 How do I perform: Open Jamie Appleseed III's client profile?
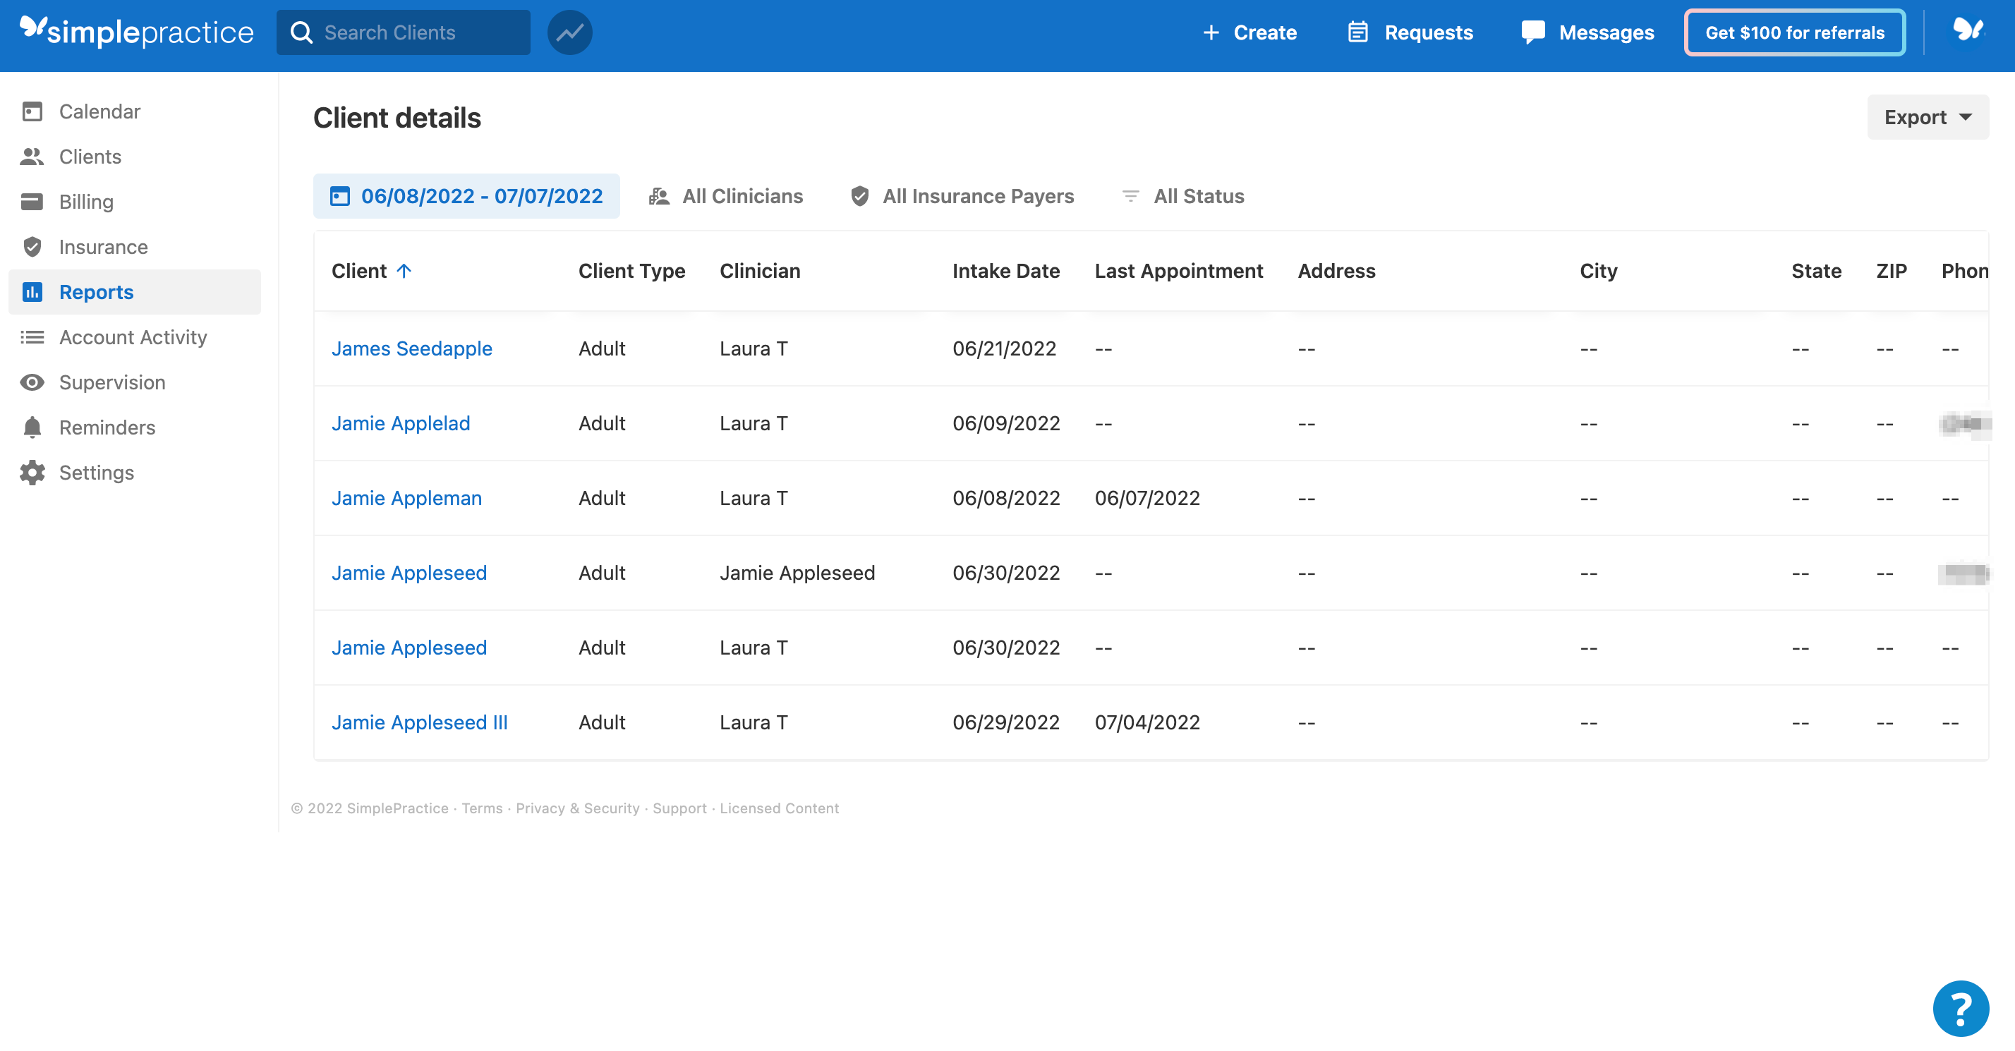click(x=420, y=722)
